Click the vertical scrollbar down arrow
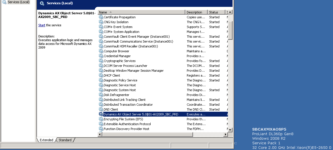This screenshot has height=150, width=333. click(230, 129)
